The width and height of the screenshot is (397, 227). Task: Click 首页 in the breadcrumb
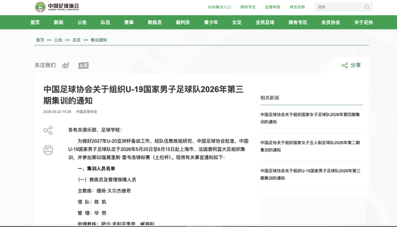40,40
